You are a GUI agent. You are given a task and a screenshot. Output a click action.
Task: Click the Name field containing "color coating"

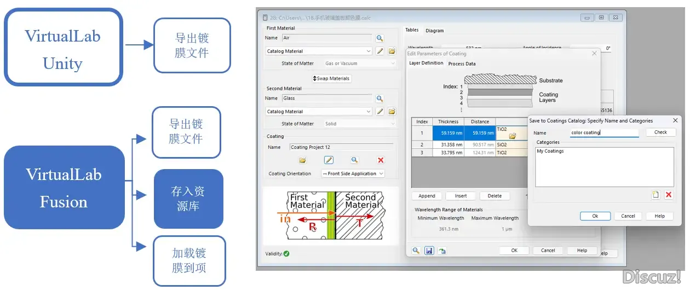604,133
